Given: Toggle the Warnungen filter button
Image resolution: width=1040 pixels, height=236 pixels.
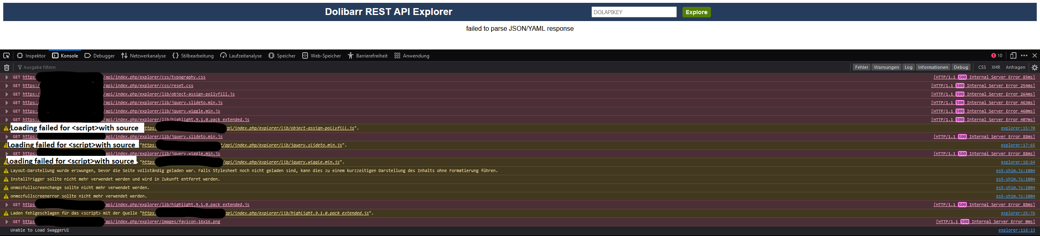Looking at the screenshot, I should coord(886,67).
